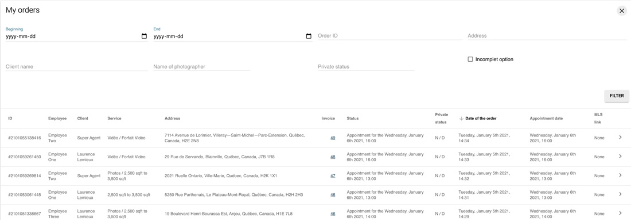Open details chevron for order #2101051338667
This screenshot has width=631, height=220.
tap(620, 213)
